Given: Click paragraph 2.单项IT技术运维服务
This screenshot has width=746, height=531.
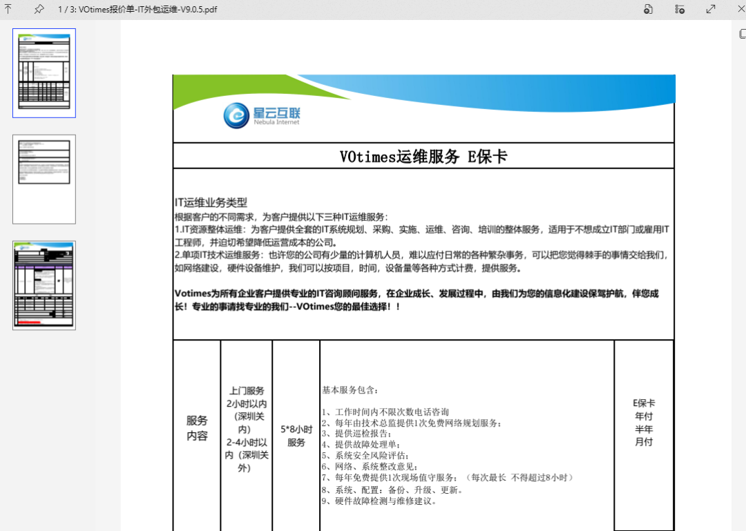Looking at the screenshot, I should point(421,262).
